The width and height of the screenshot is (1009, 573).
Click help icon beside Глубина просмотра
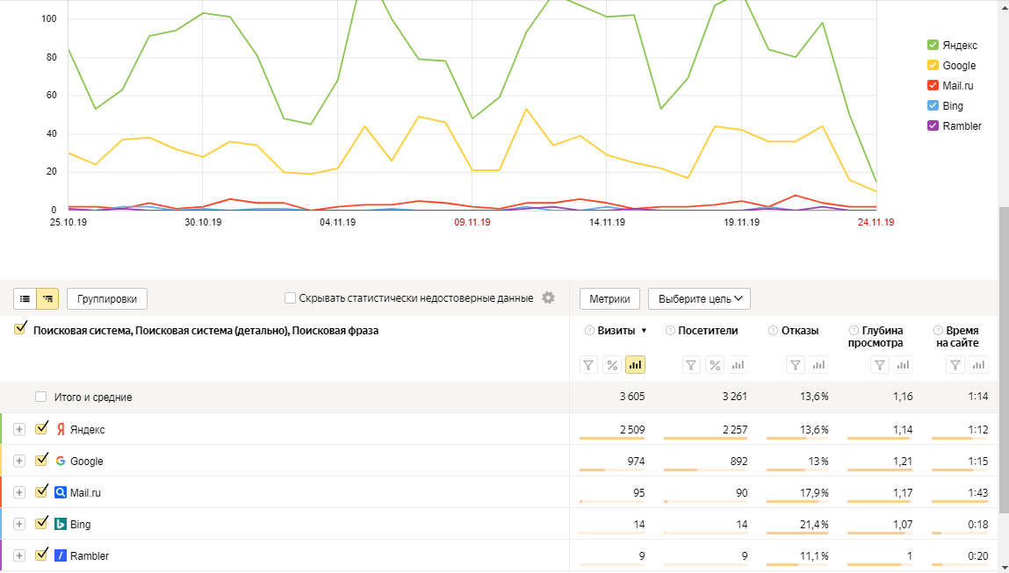click(854, 331)
